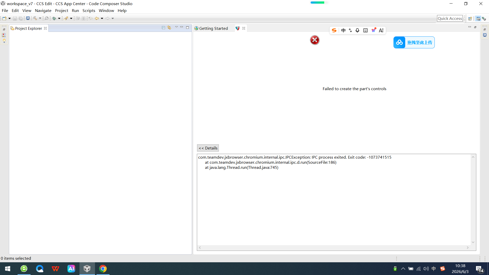Switch to the CCS Debug perspective
This screenshot has width=489, height=275.
(x=484, y=19)
